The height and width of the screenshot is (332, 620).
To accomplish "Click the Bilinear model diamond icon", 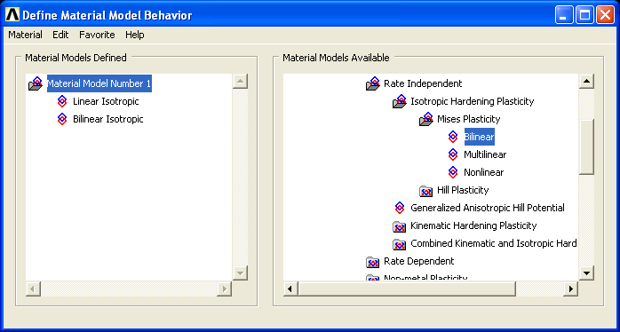I will (x=453, y=137).
